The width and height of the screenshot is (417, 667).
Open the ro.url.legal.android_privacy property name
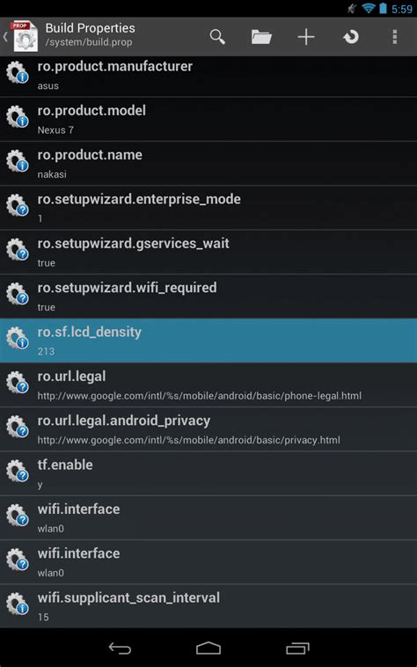coord(124,421)
